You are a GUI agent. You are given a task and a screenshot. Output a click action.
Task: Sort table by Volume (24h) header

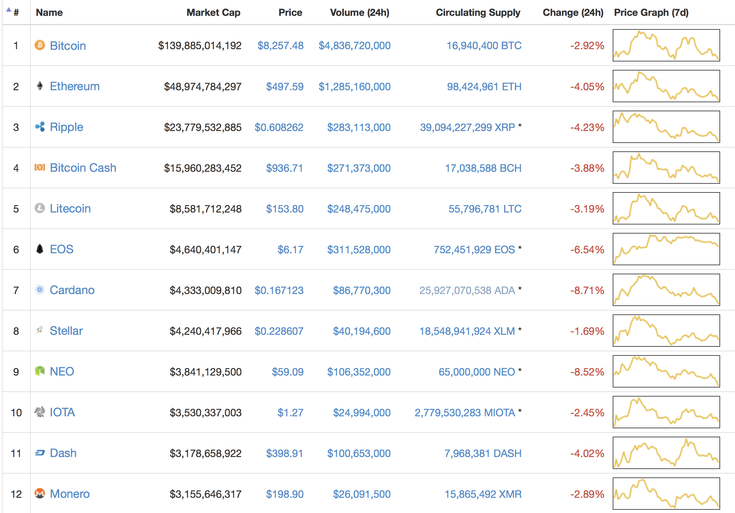pyautogui.click(x=360, y=13)
